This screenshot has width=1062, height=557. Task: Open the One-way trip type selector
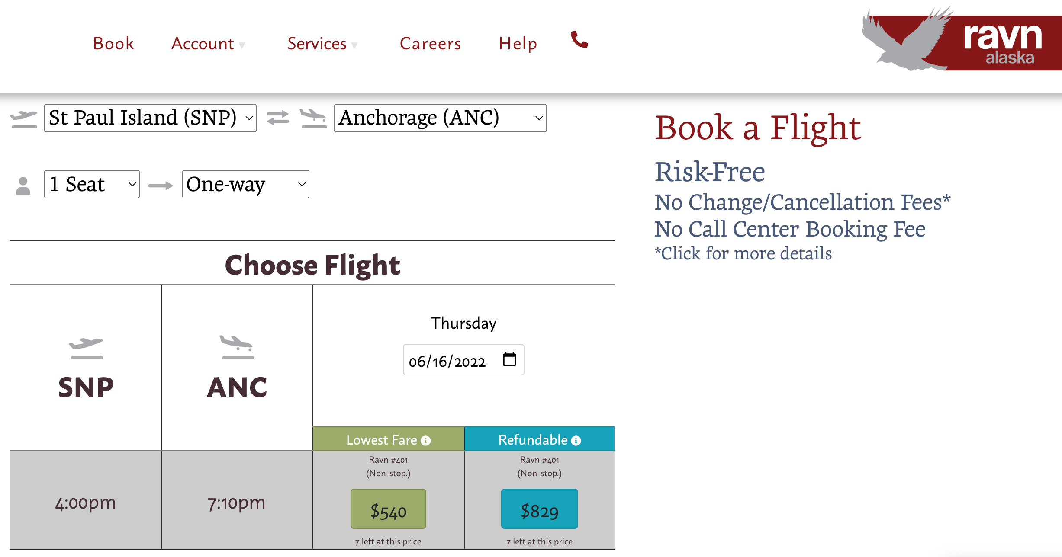pos(245,184)
